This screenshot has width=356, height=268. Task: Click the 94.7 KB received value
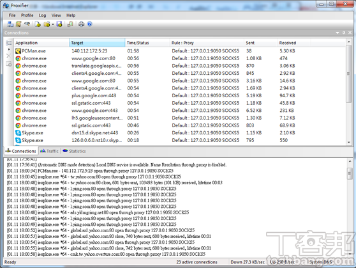[287, 96]
